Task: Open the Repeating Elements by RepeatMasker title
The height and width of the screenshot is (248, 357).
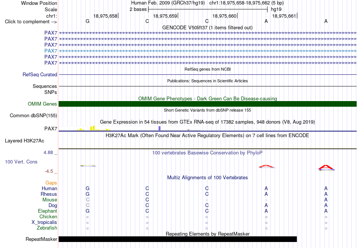Action: [x=207, y=234]
